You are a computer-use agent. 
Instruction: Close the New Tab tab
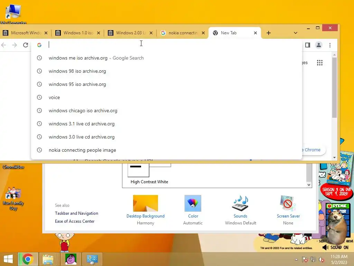pos(255,33)
